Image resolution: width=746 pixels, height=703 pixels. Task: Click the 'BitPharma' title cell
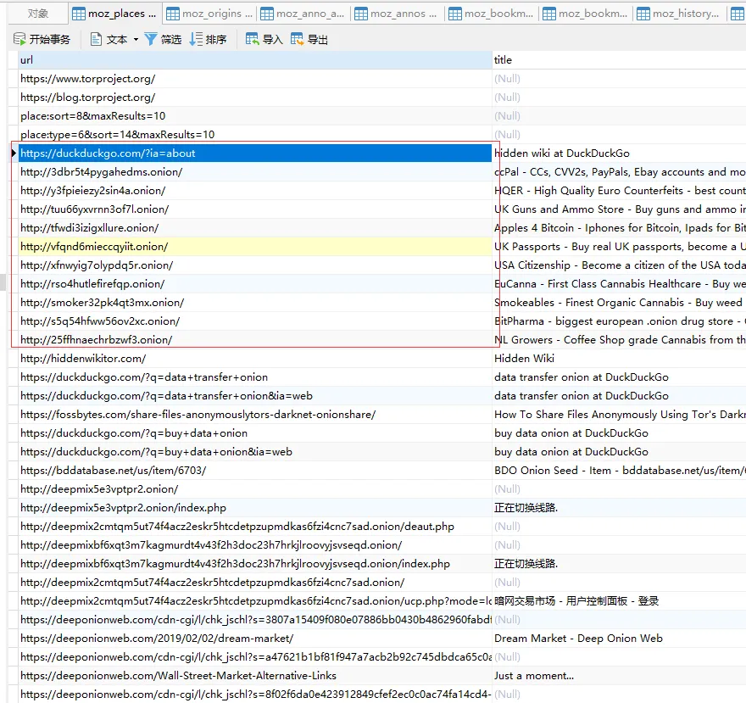pyautogui.click(x=619, y=321)
